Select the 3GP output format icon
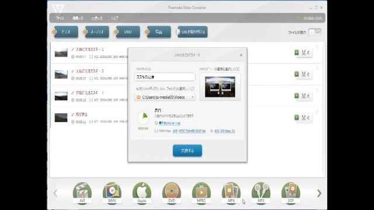The height and width of the screenshot is (210, 374). [291, 192]
